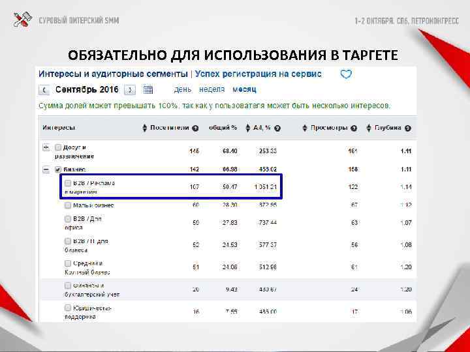470x352 pixels.
Task: Select visitors value 107 in B2B Реклама row
Action: click(195, 187)
